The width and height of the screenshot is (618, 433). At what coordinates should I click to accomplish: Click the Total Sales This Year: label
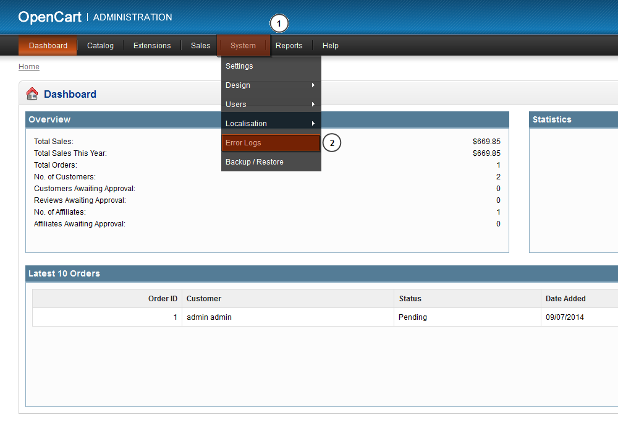(70, 153)
